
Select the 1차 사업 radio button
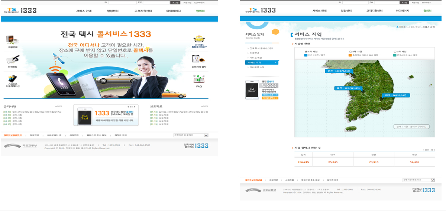click(306, 52)
